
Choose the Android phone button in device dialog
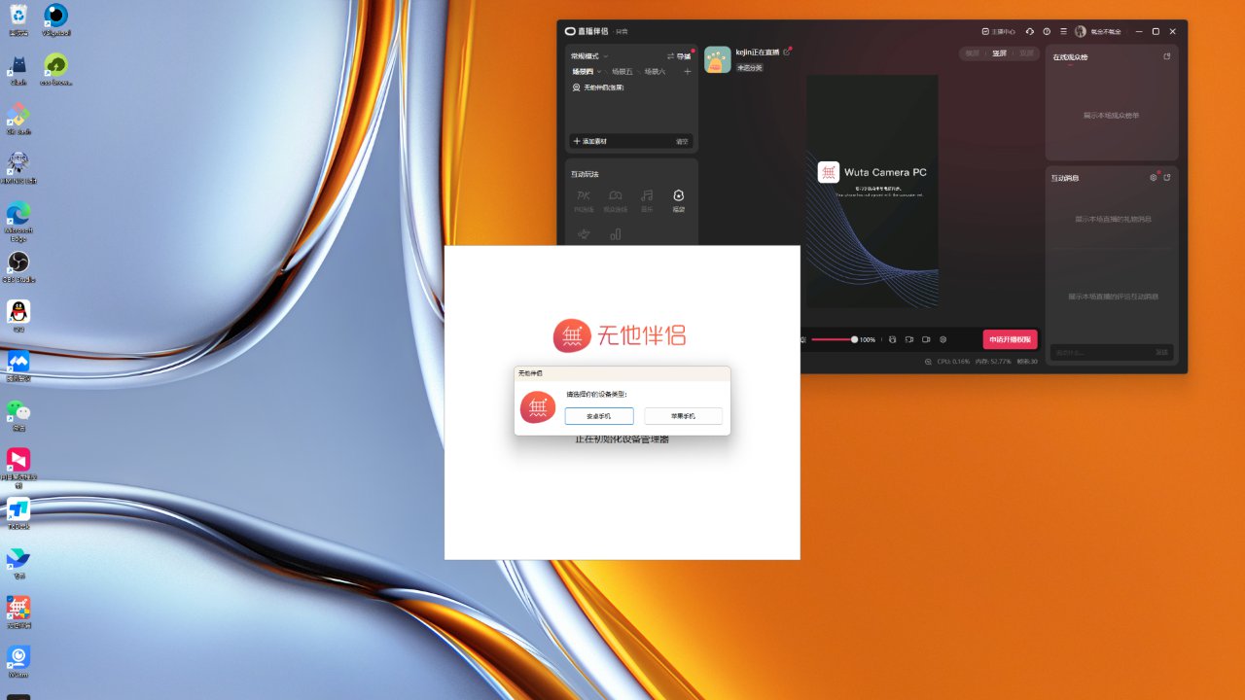(x=599, y=416)
